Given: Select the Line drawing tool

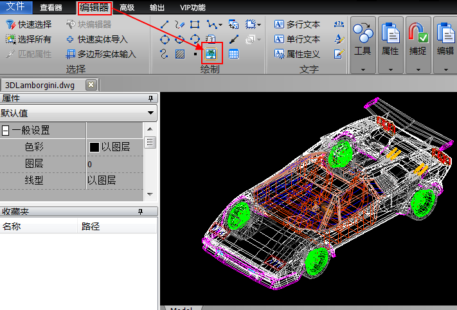Looking at the screenshot, I should click(x=165, y=24).
